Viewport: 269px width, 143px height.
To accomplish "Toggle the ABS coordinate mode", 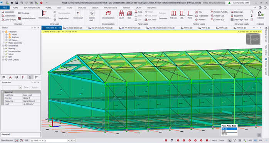I will 250,140.
